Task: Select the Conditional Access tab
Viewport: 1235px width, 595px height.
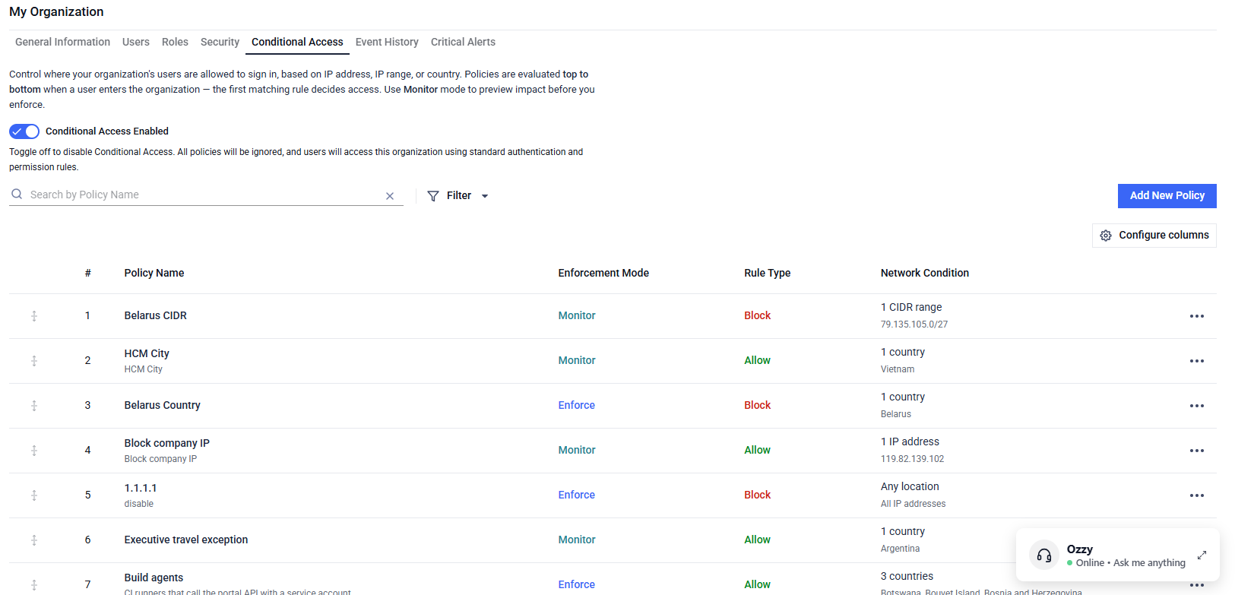Action: click(x=297, y=42)
